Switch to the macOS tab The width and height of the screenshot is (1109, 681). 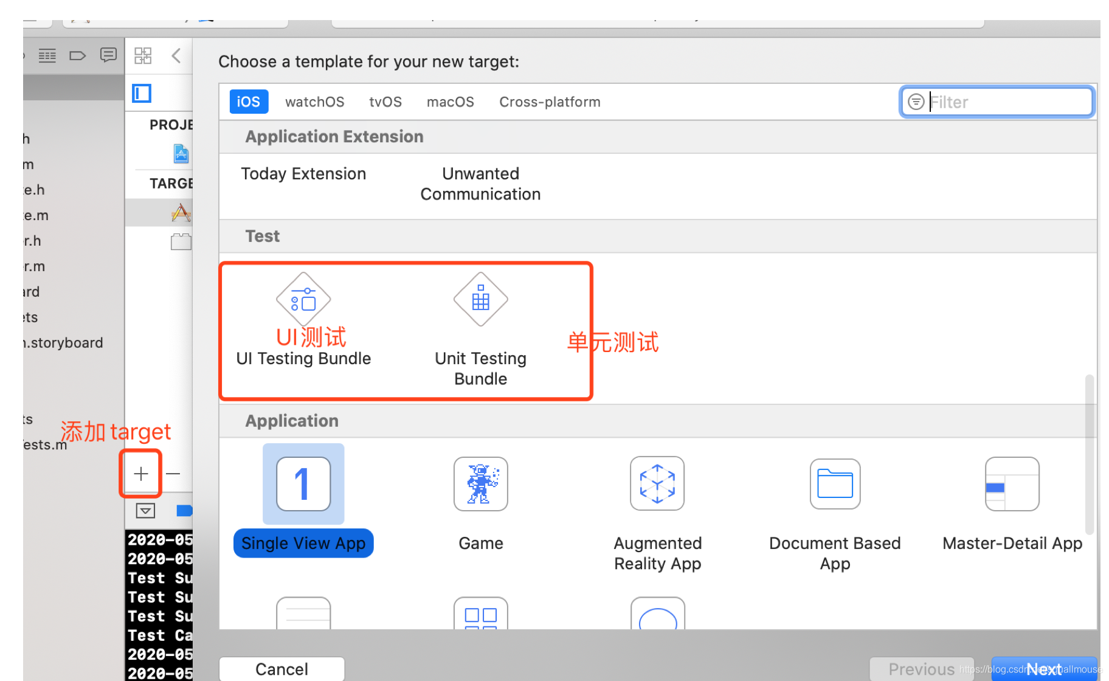pyautogui.click(x=451, y=102)
